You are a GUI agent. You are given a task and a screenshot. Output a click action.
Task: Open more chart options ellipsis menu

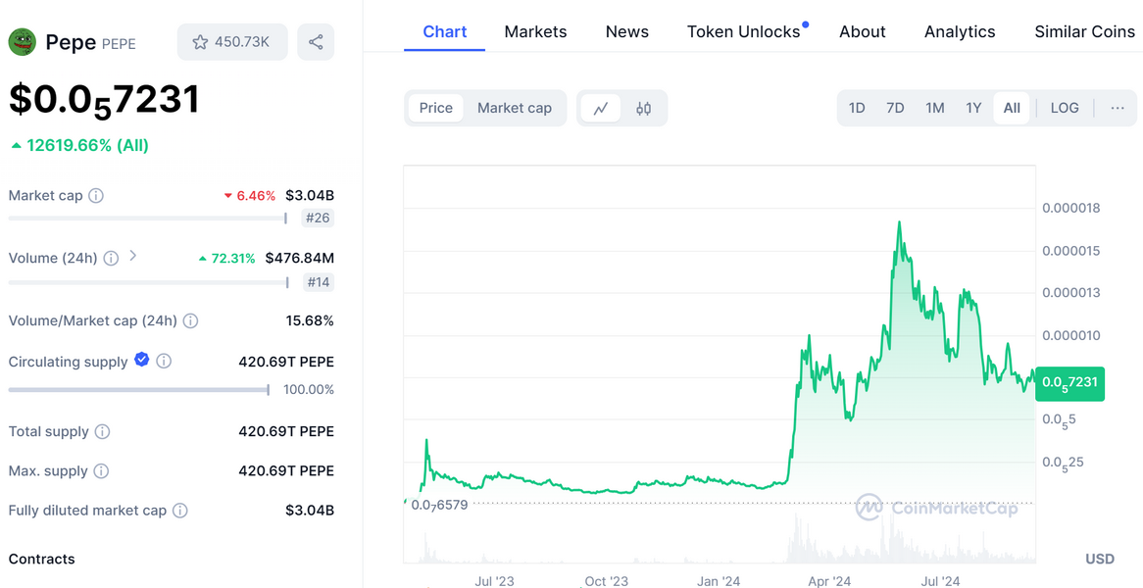tap(1117, 108)
